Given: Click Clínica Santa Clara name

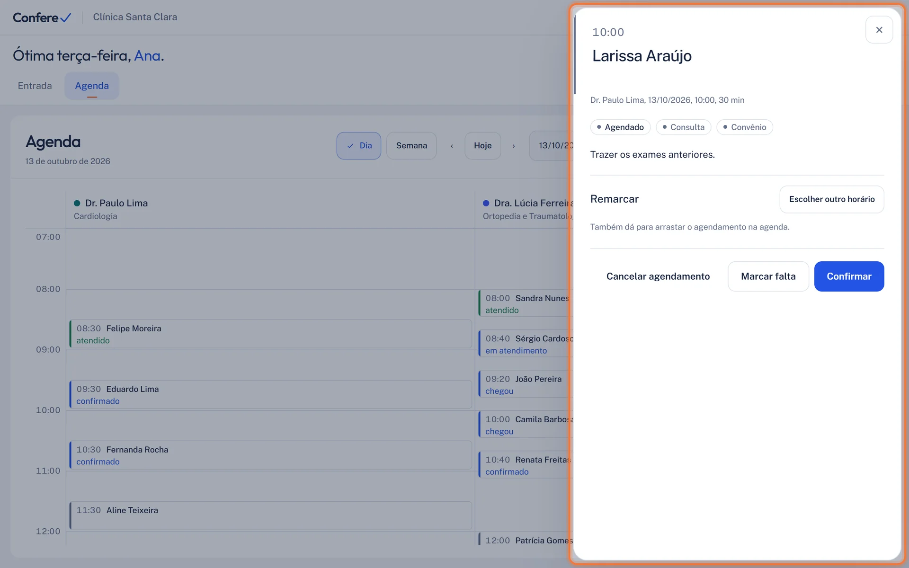Looking at the screenshot, I should pos(135,17).
